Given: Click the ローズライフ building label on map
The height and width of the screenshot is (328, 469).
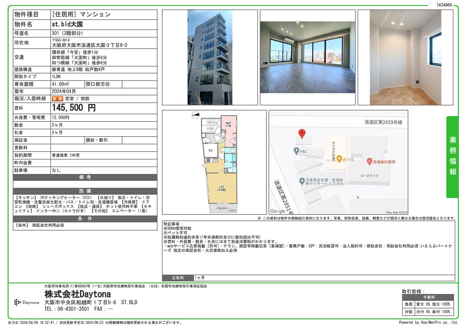Looking at the screenshot, I should pos(369,176).
